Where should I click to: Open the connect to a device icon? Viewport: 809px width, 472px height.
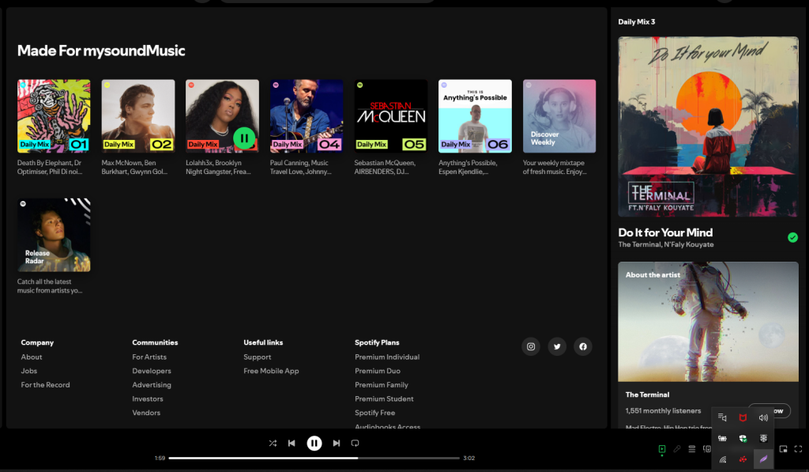click(x=707, y=449)
